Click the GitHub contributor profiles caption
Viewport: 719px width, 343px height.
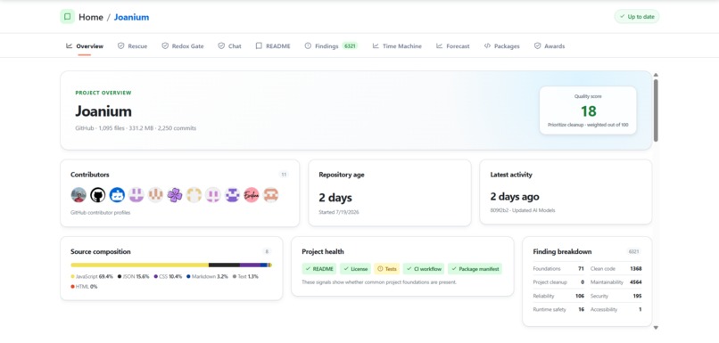coord(101,213)
